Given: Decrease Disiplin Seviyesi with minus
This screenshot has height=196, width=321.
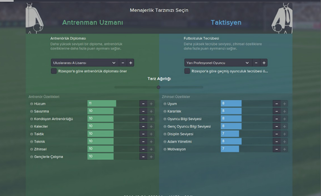Looking at the screenshot, I should [277, 134].
